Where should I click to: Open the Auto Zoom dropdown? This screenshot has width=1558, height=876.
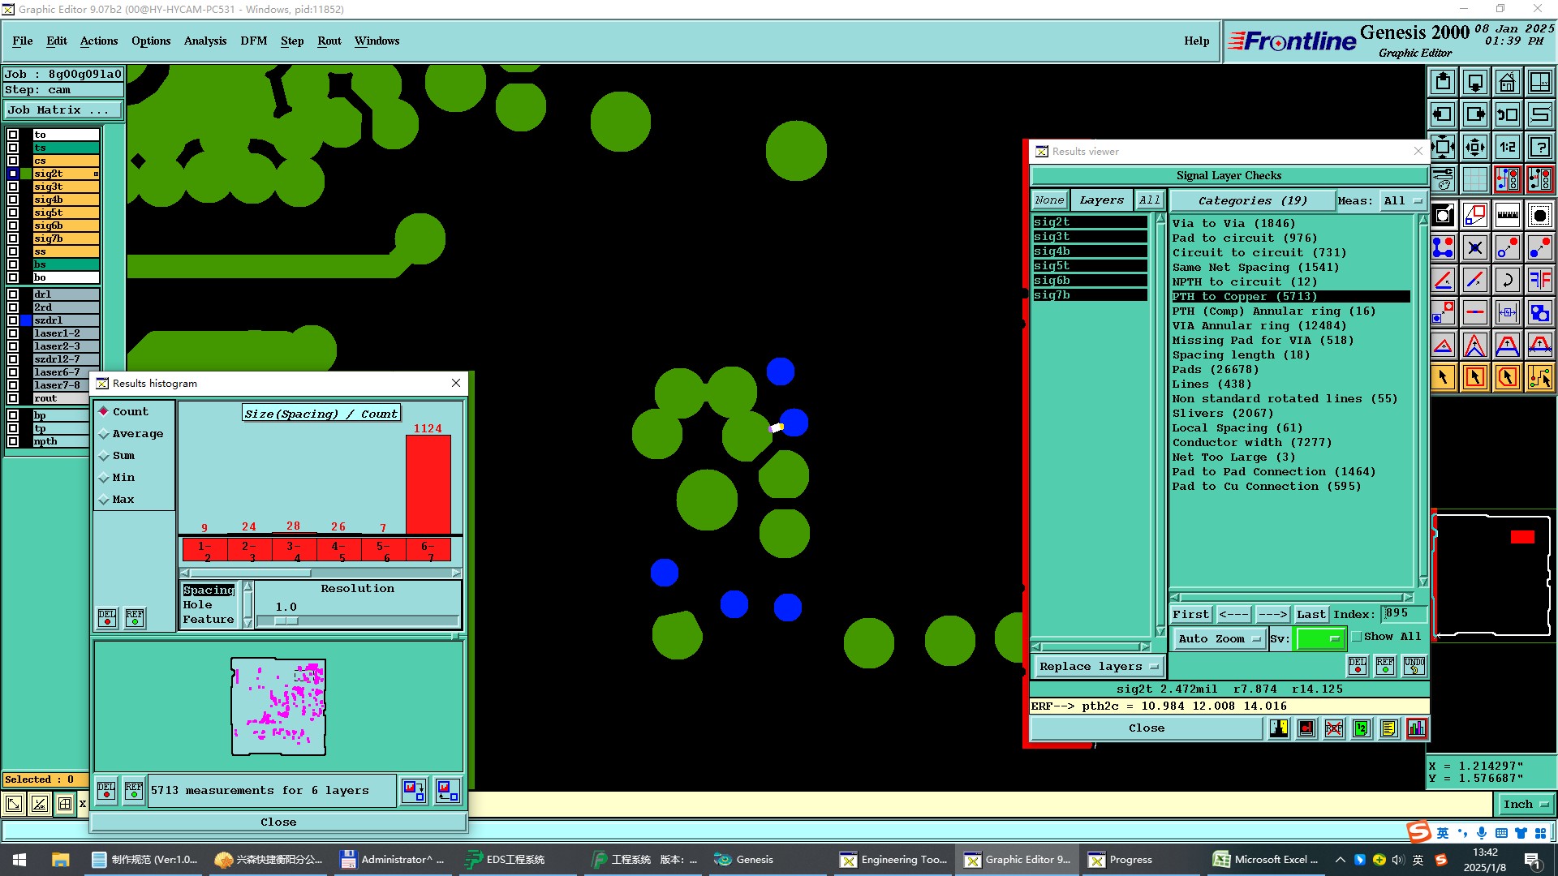(x=1218, y=639)
